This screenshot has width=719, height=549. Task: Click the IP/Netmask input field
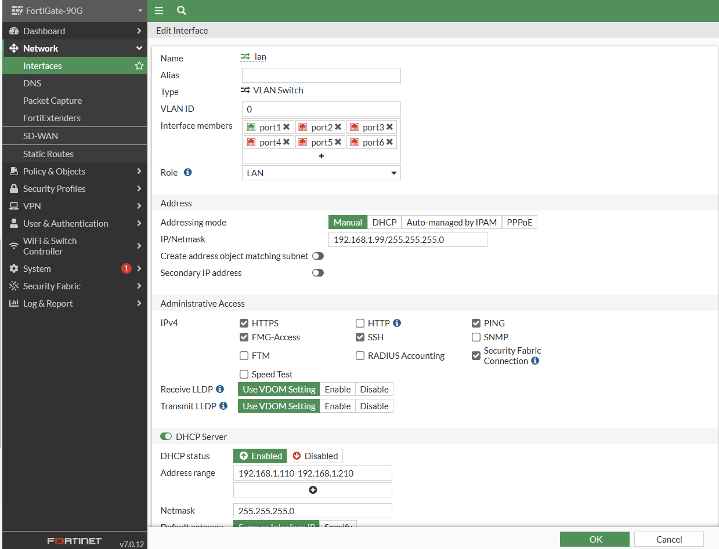pos(407,239)
